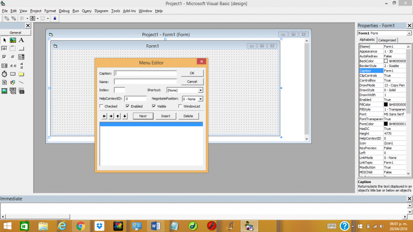The height and width of the screenshot is (232, 413).
Task: Select the DirListBox folder tool
Action: 21,74
